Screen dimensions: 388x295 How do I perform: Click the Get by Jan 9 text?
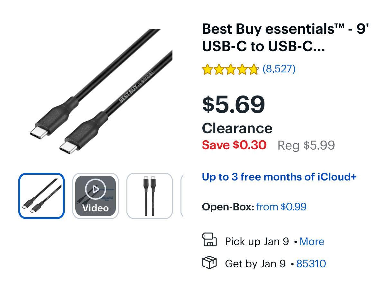[255, 263]
